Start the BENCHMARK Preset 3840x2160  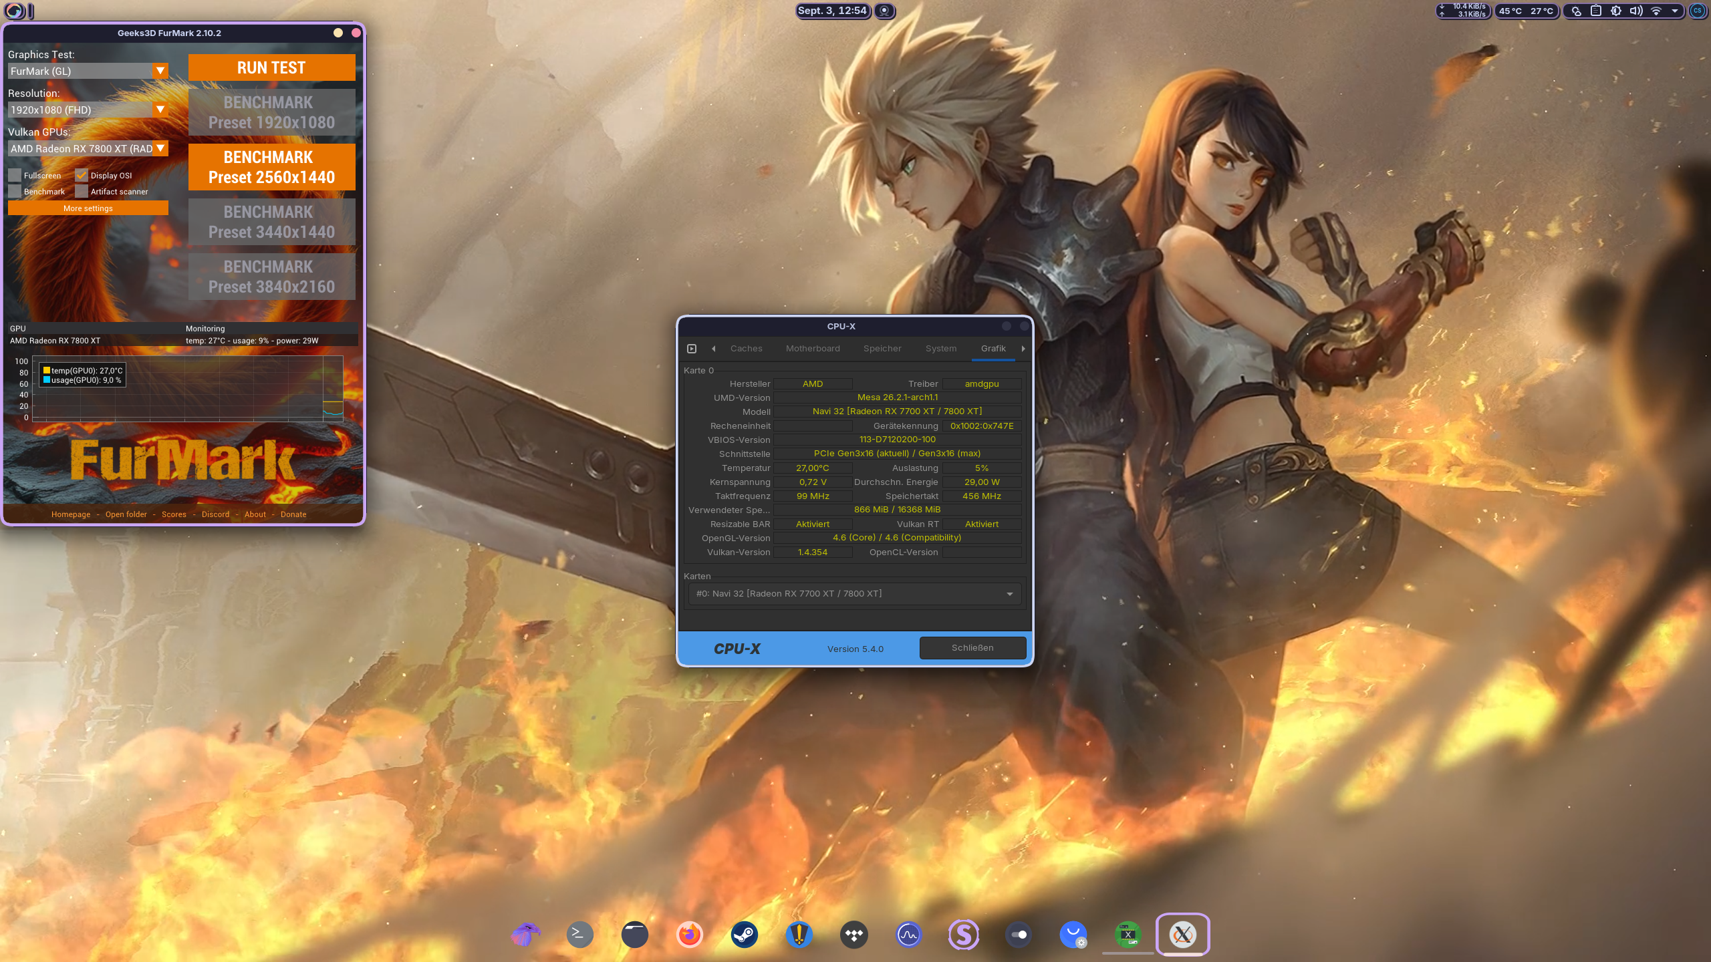click(271, 277)
